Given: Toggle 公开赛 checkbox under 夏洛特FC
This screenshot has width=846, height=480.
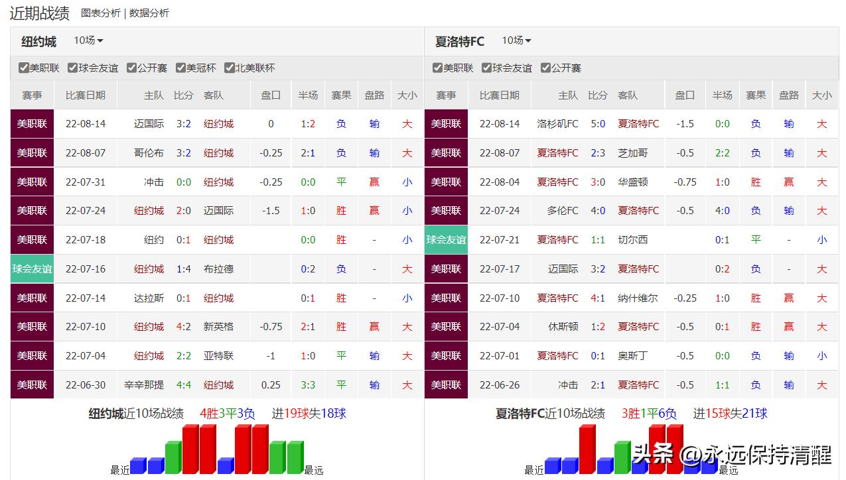Looking at the screenshot, I should (x=545, y=68).
